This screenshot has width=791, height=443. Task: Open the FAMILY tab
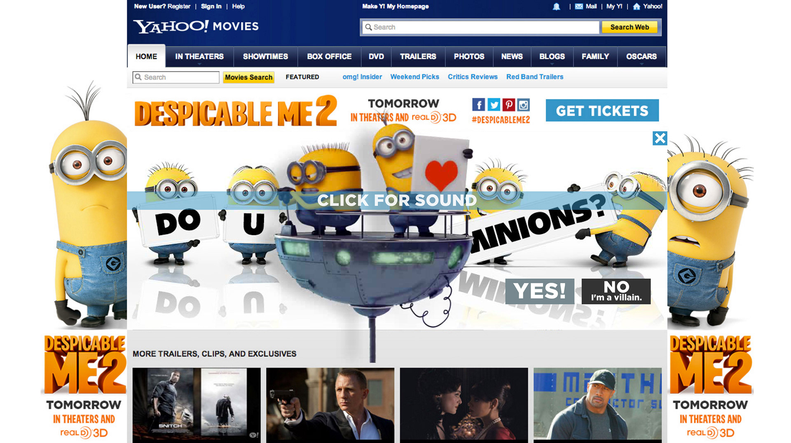pyautogui.click(x=595, y=56)
